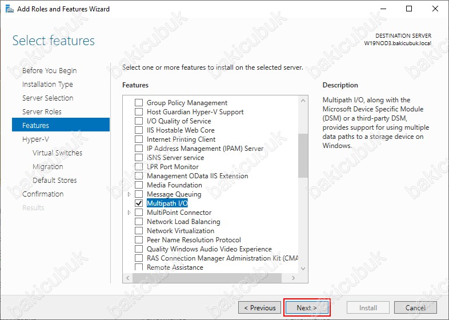Go to Installation Type step
This screenshot has width=449, height=320.
coord(47,84)
